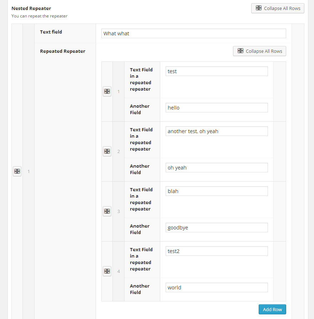Select the 'Repeated Repeater' label
This screenshot has height=319, width=314.
tap(62, 51)
